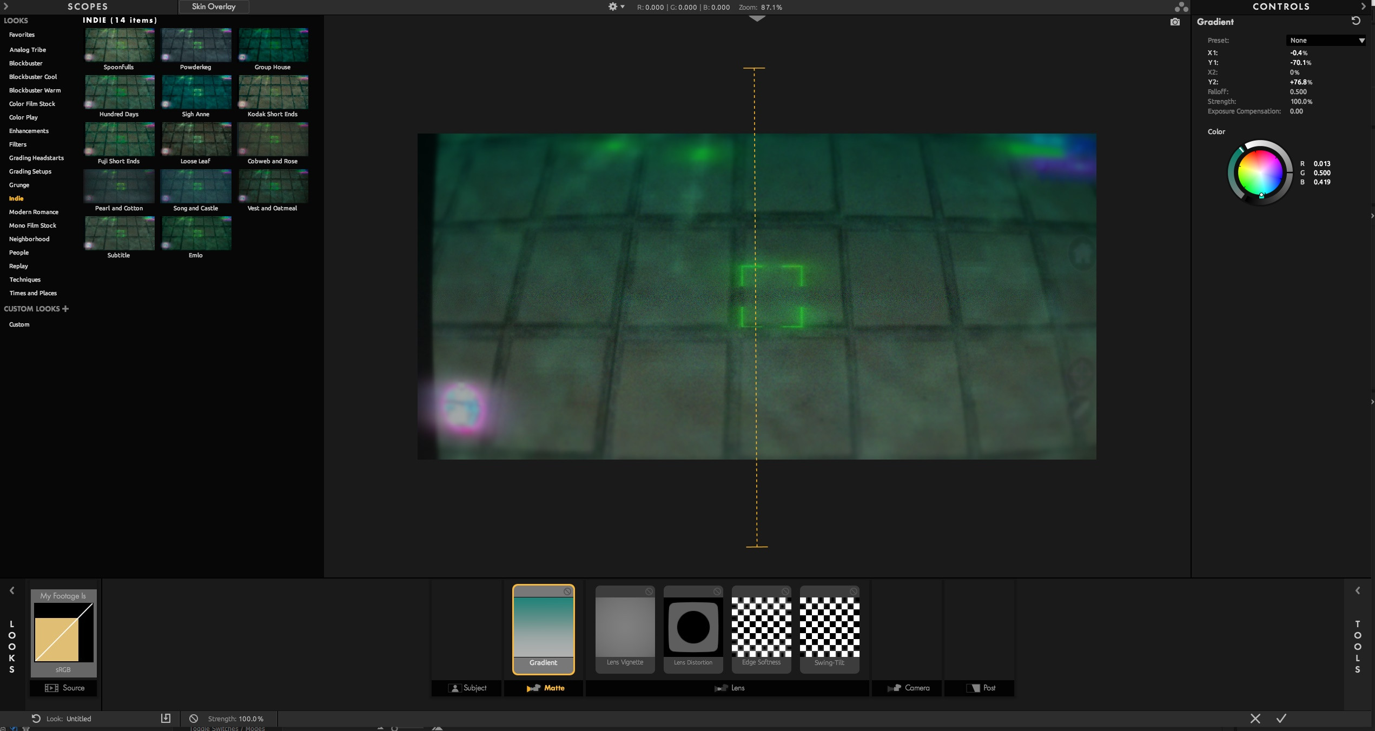
Task: Click the Y2 value field
Action: point(1301,82)
